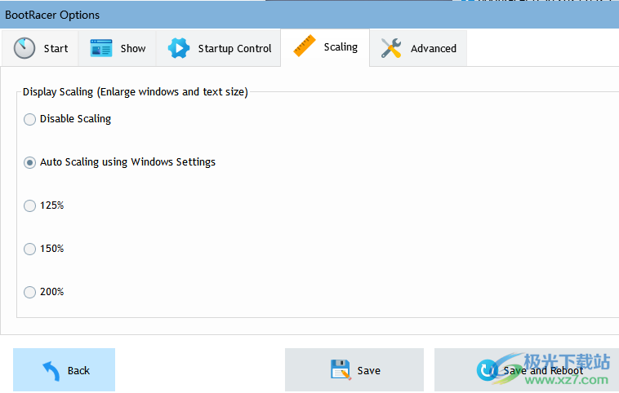This screenshot has height=393, width=619.
Task: Click the Display Scaling group label
Action: tap(135, 92)
